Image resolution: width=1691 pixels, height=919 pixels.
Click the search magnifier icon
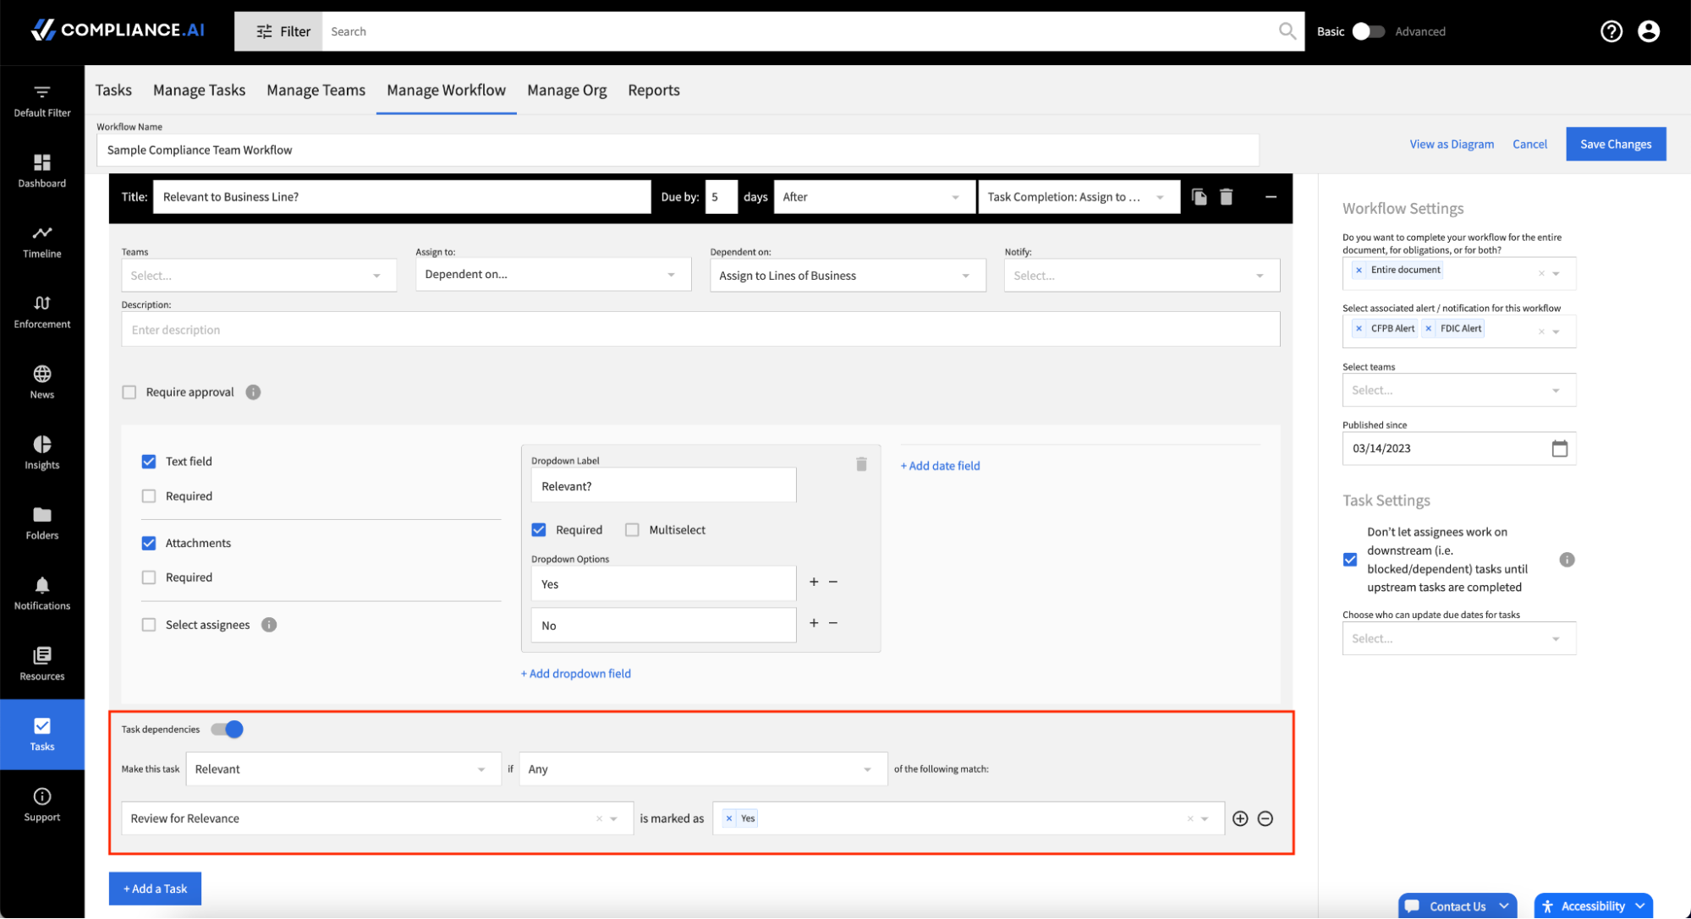coord(1287,31)
